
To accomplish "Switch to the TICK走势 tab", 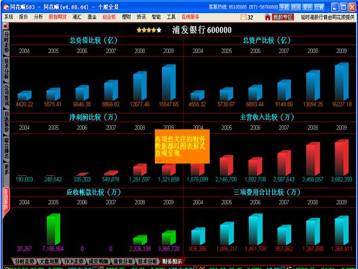I will tap(73, 261).
